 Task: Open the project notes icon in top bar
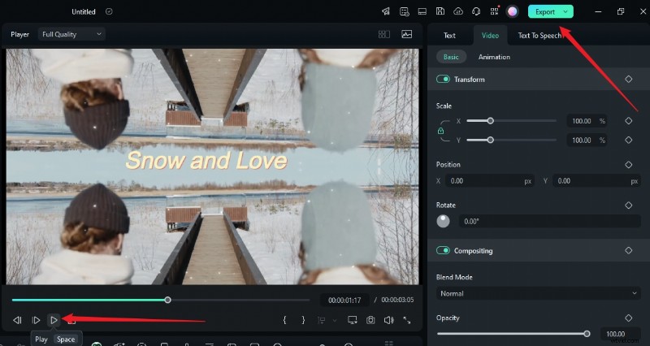pyautogui.click(x=404, y=11)
